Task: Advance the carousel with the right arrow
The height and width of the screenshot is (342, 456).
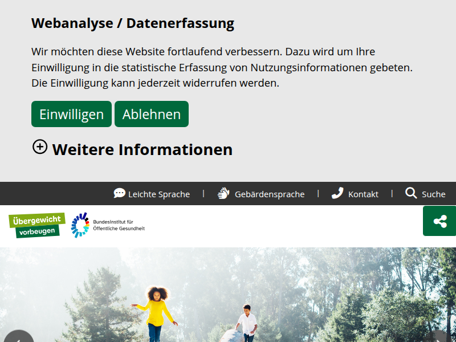Action: point(439,337)
